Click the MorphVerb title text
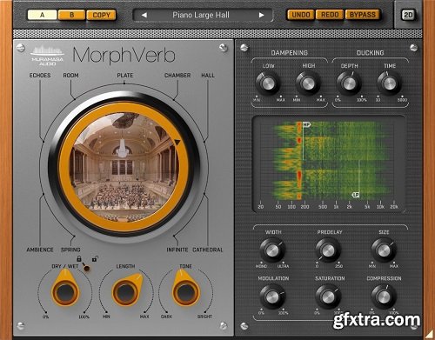The height and width of the screenshot is (340, 435). coord(124,56)
